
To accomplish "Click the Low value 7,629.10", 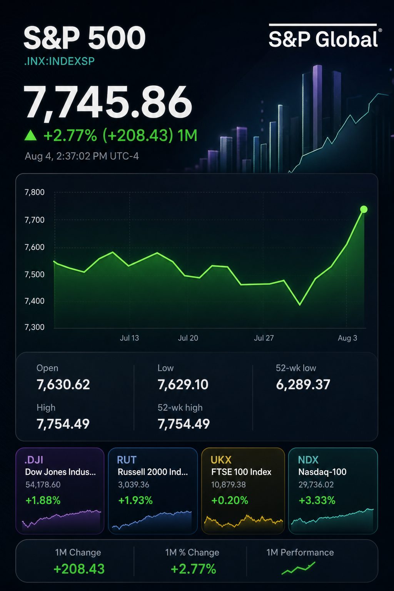I will click(183, 384).
